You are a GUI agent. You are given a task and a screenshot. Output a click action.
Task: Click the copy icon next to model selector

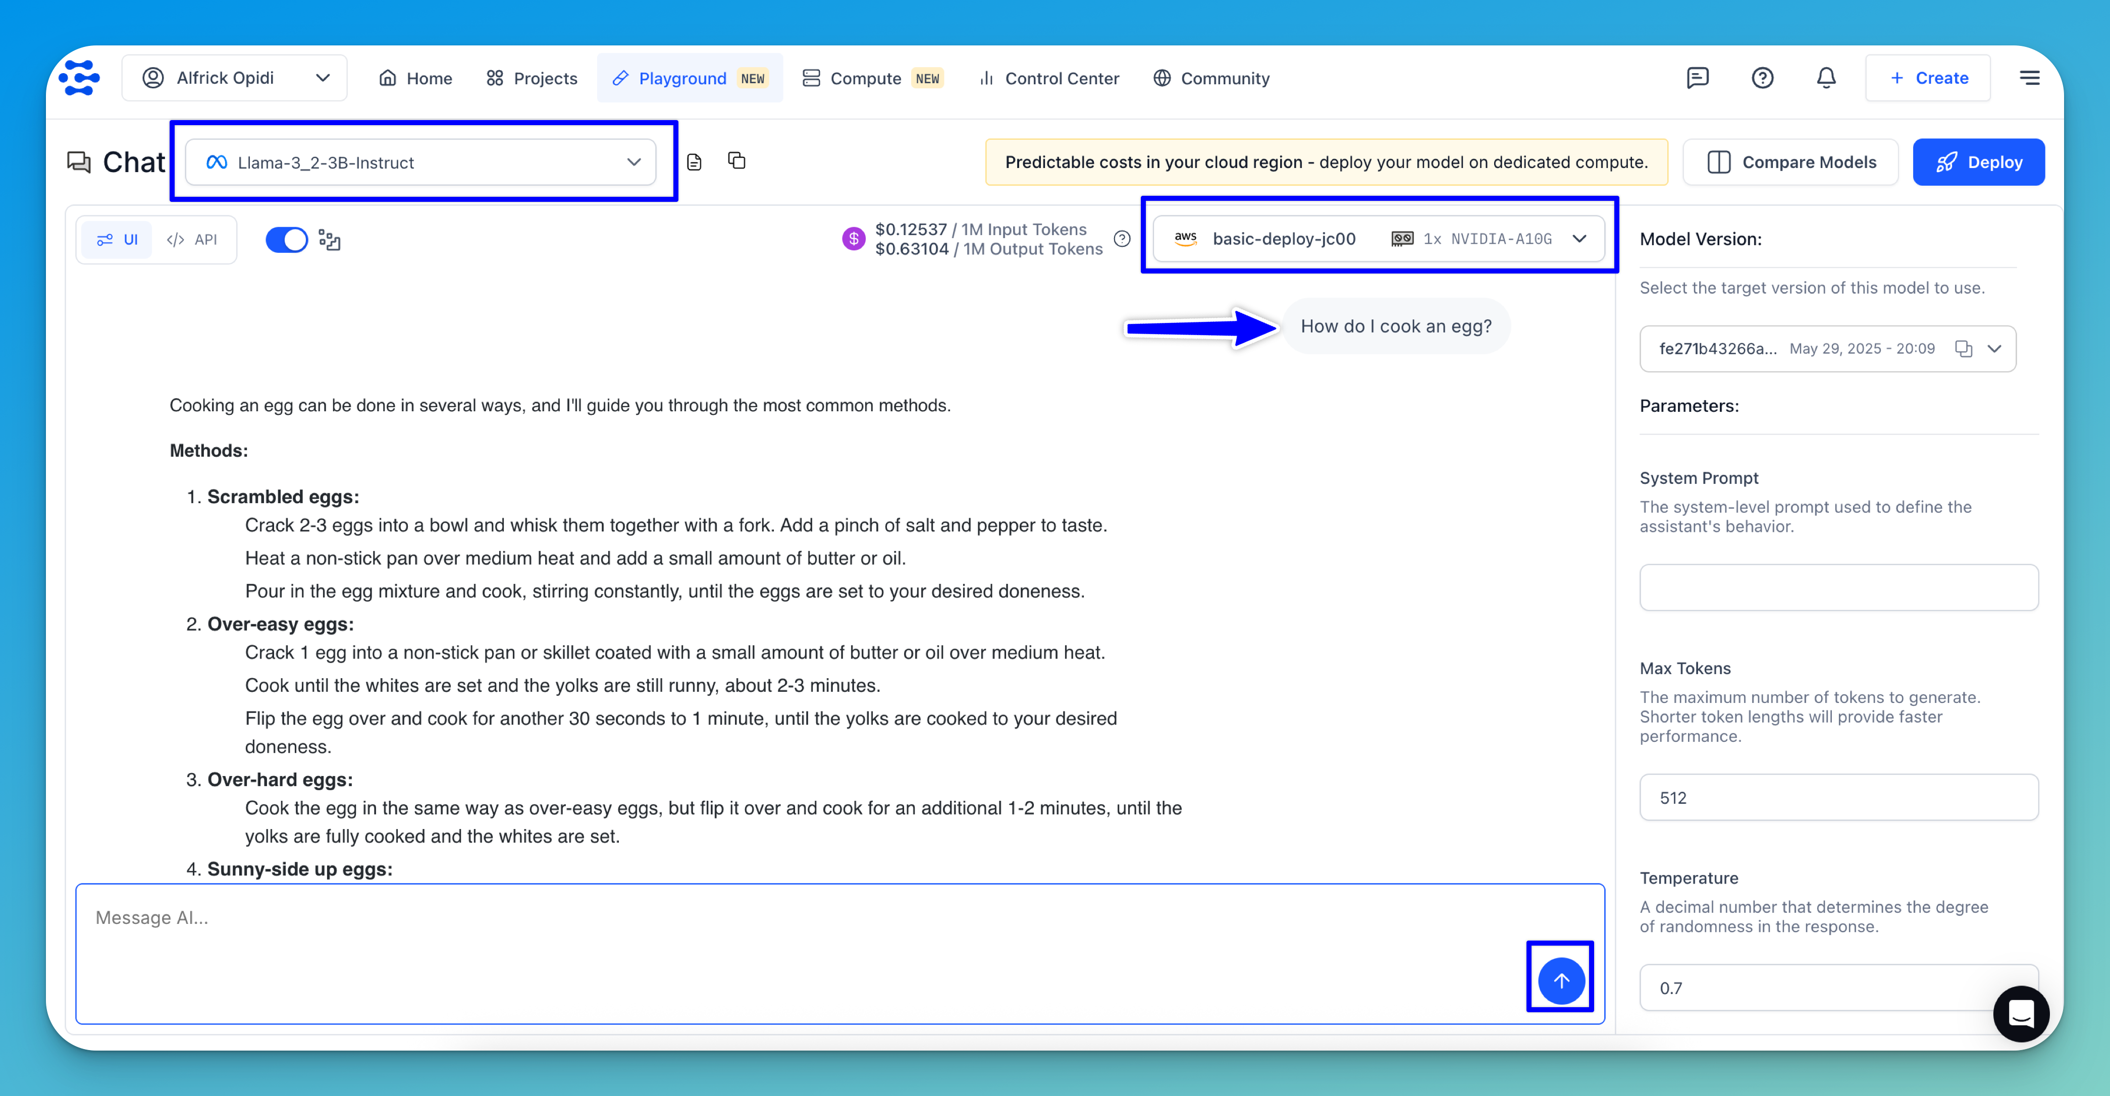pyautogui.click(x=736, y=160)
